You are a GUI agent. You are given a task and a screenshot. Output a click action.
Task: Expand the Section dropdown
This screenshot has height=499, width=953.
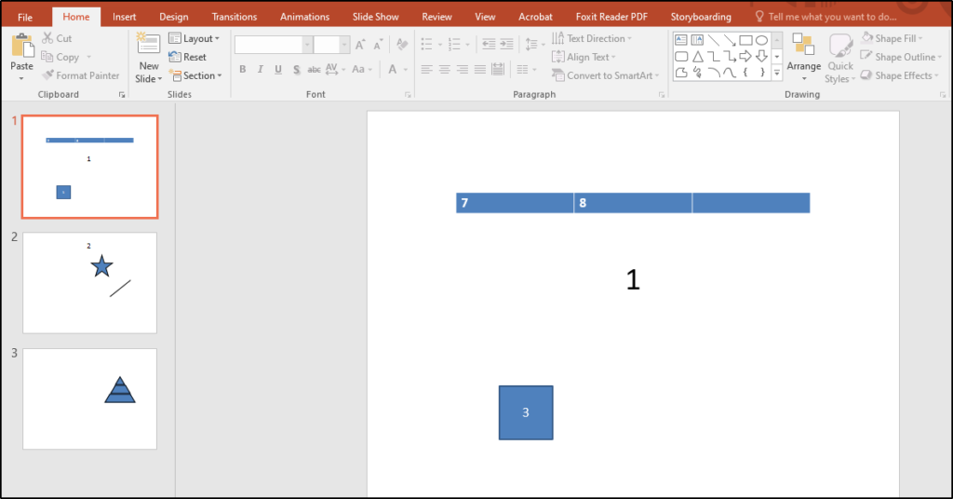[195, 75]
